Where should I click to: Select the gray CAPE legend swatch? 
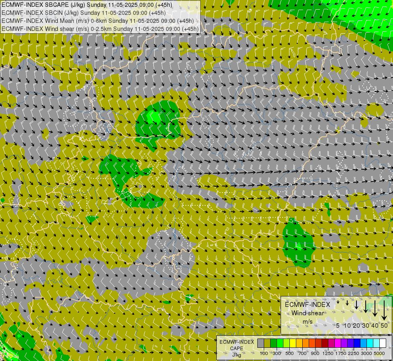(x=261, y=343)
